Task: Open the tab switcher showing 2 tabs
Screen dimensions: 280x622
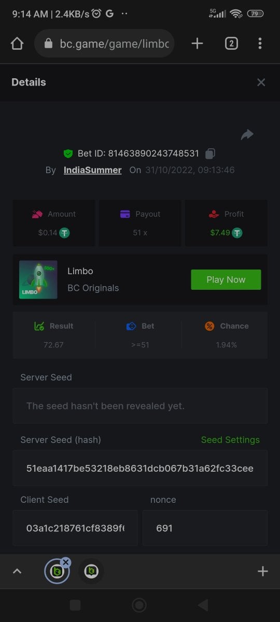Action: click(x=231, y=44)
